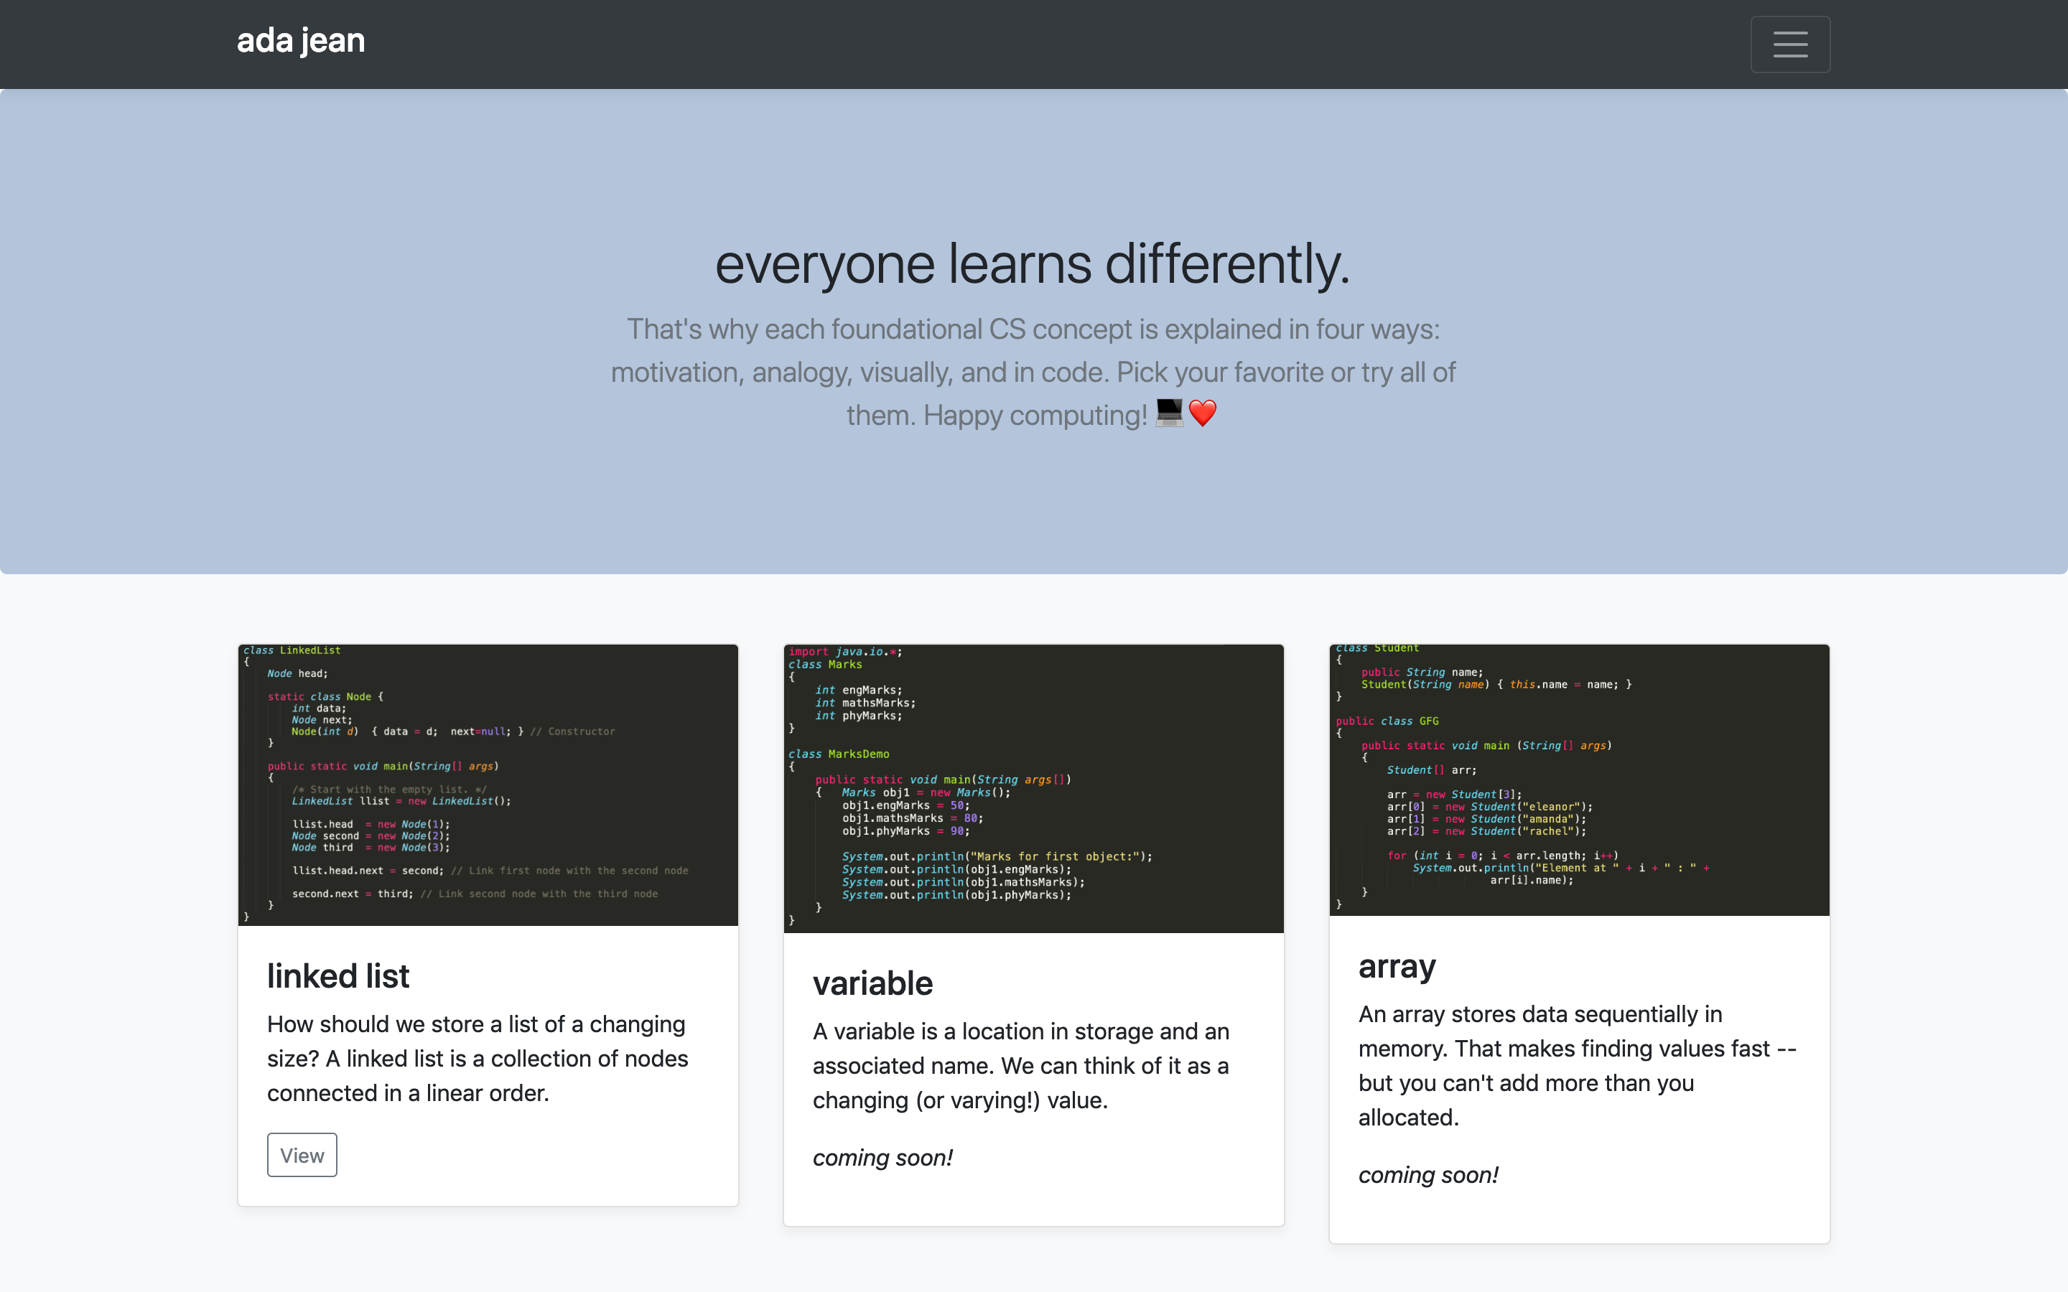Viewport: 2068px width, 1292px height.
Task: Click 'everyone learns differently.' headline
Action: 1033,264
